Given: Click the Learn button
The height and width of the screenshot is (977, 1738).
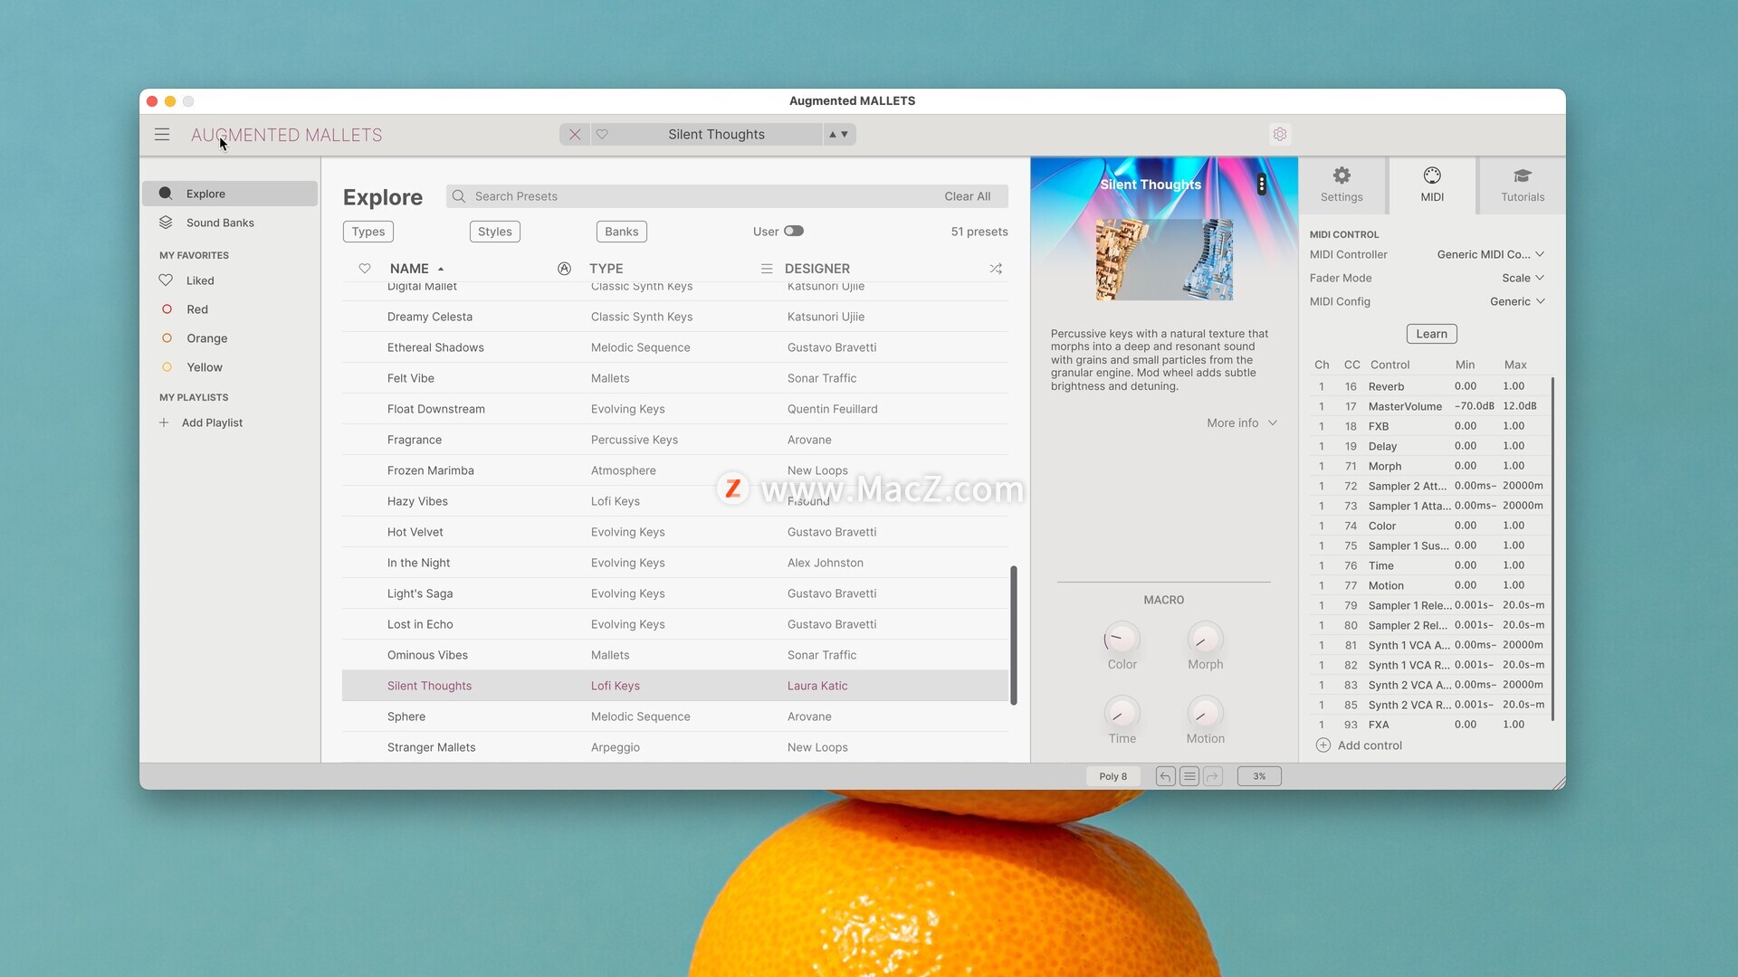Looking at the screenshot, I should click(x=1431, y=334).
